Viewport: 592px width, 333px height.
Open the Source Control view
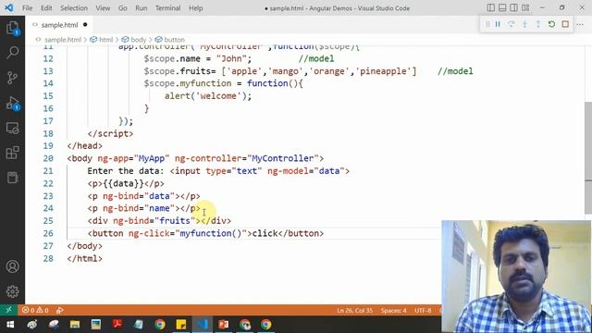[12, 78]
